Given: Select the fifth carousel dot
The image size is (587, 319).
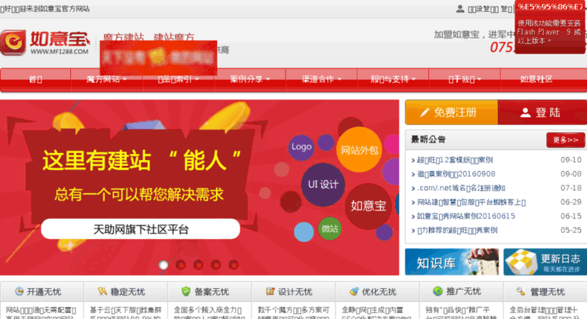Looking at the screenshot, I should (233, 265).
